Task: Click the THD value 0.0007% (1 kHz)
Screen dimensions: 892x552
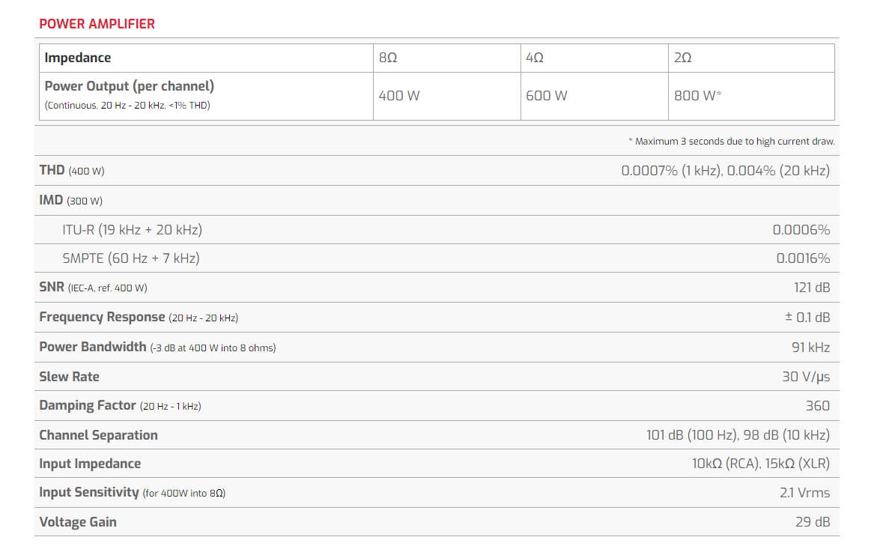Action: pos(669,171)
